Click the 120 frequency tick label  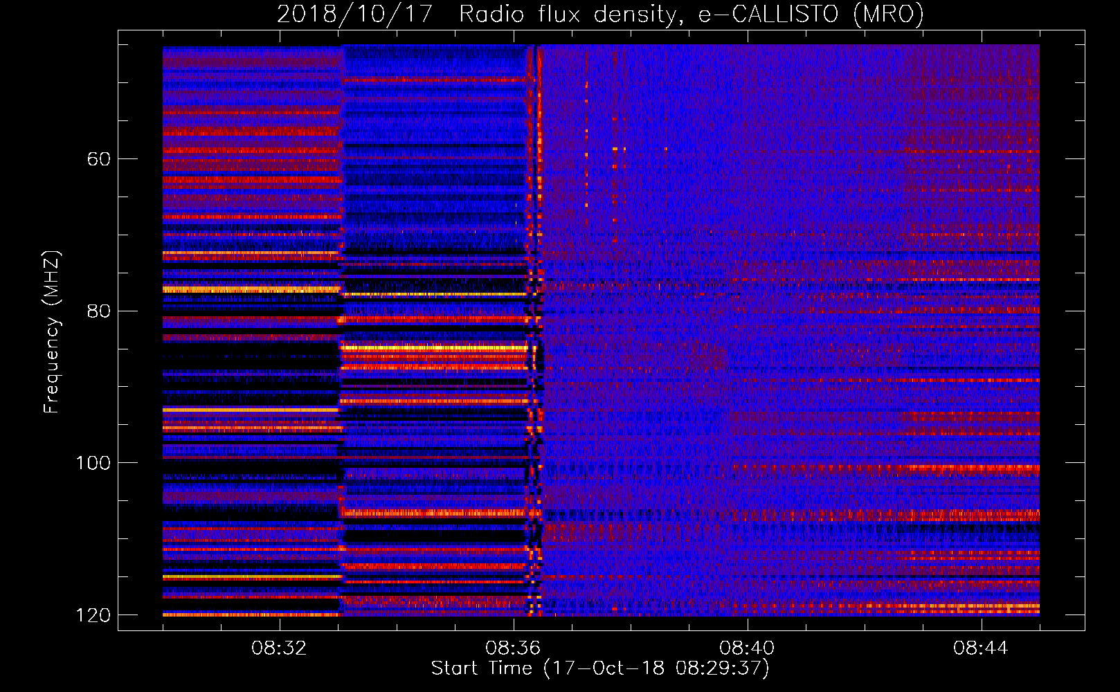[x=93, y=615]
